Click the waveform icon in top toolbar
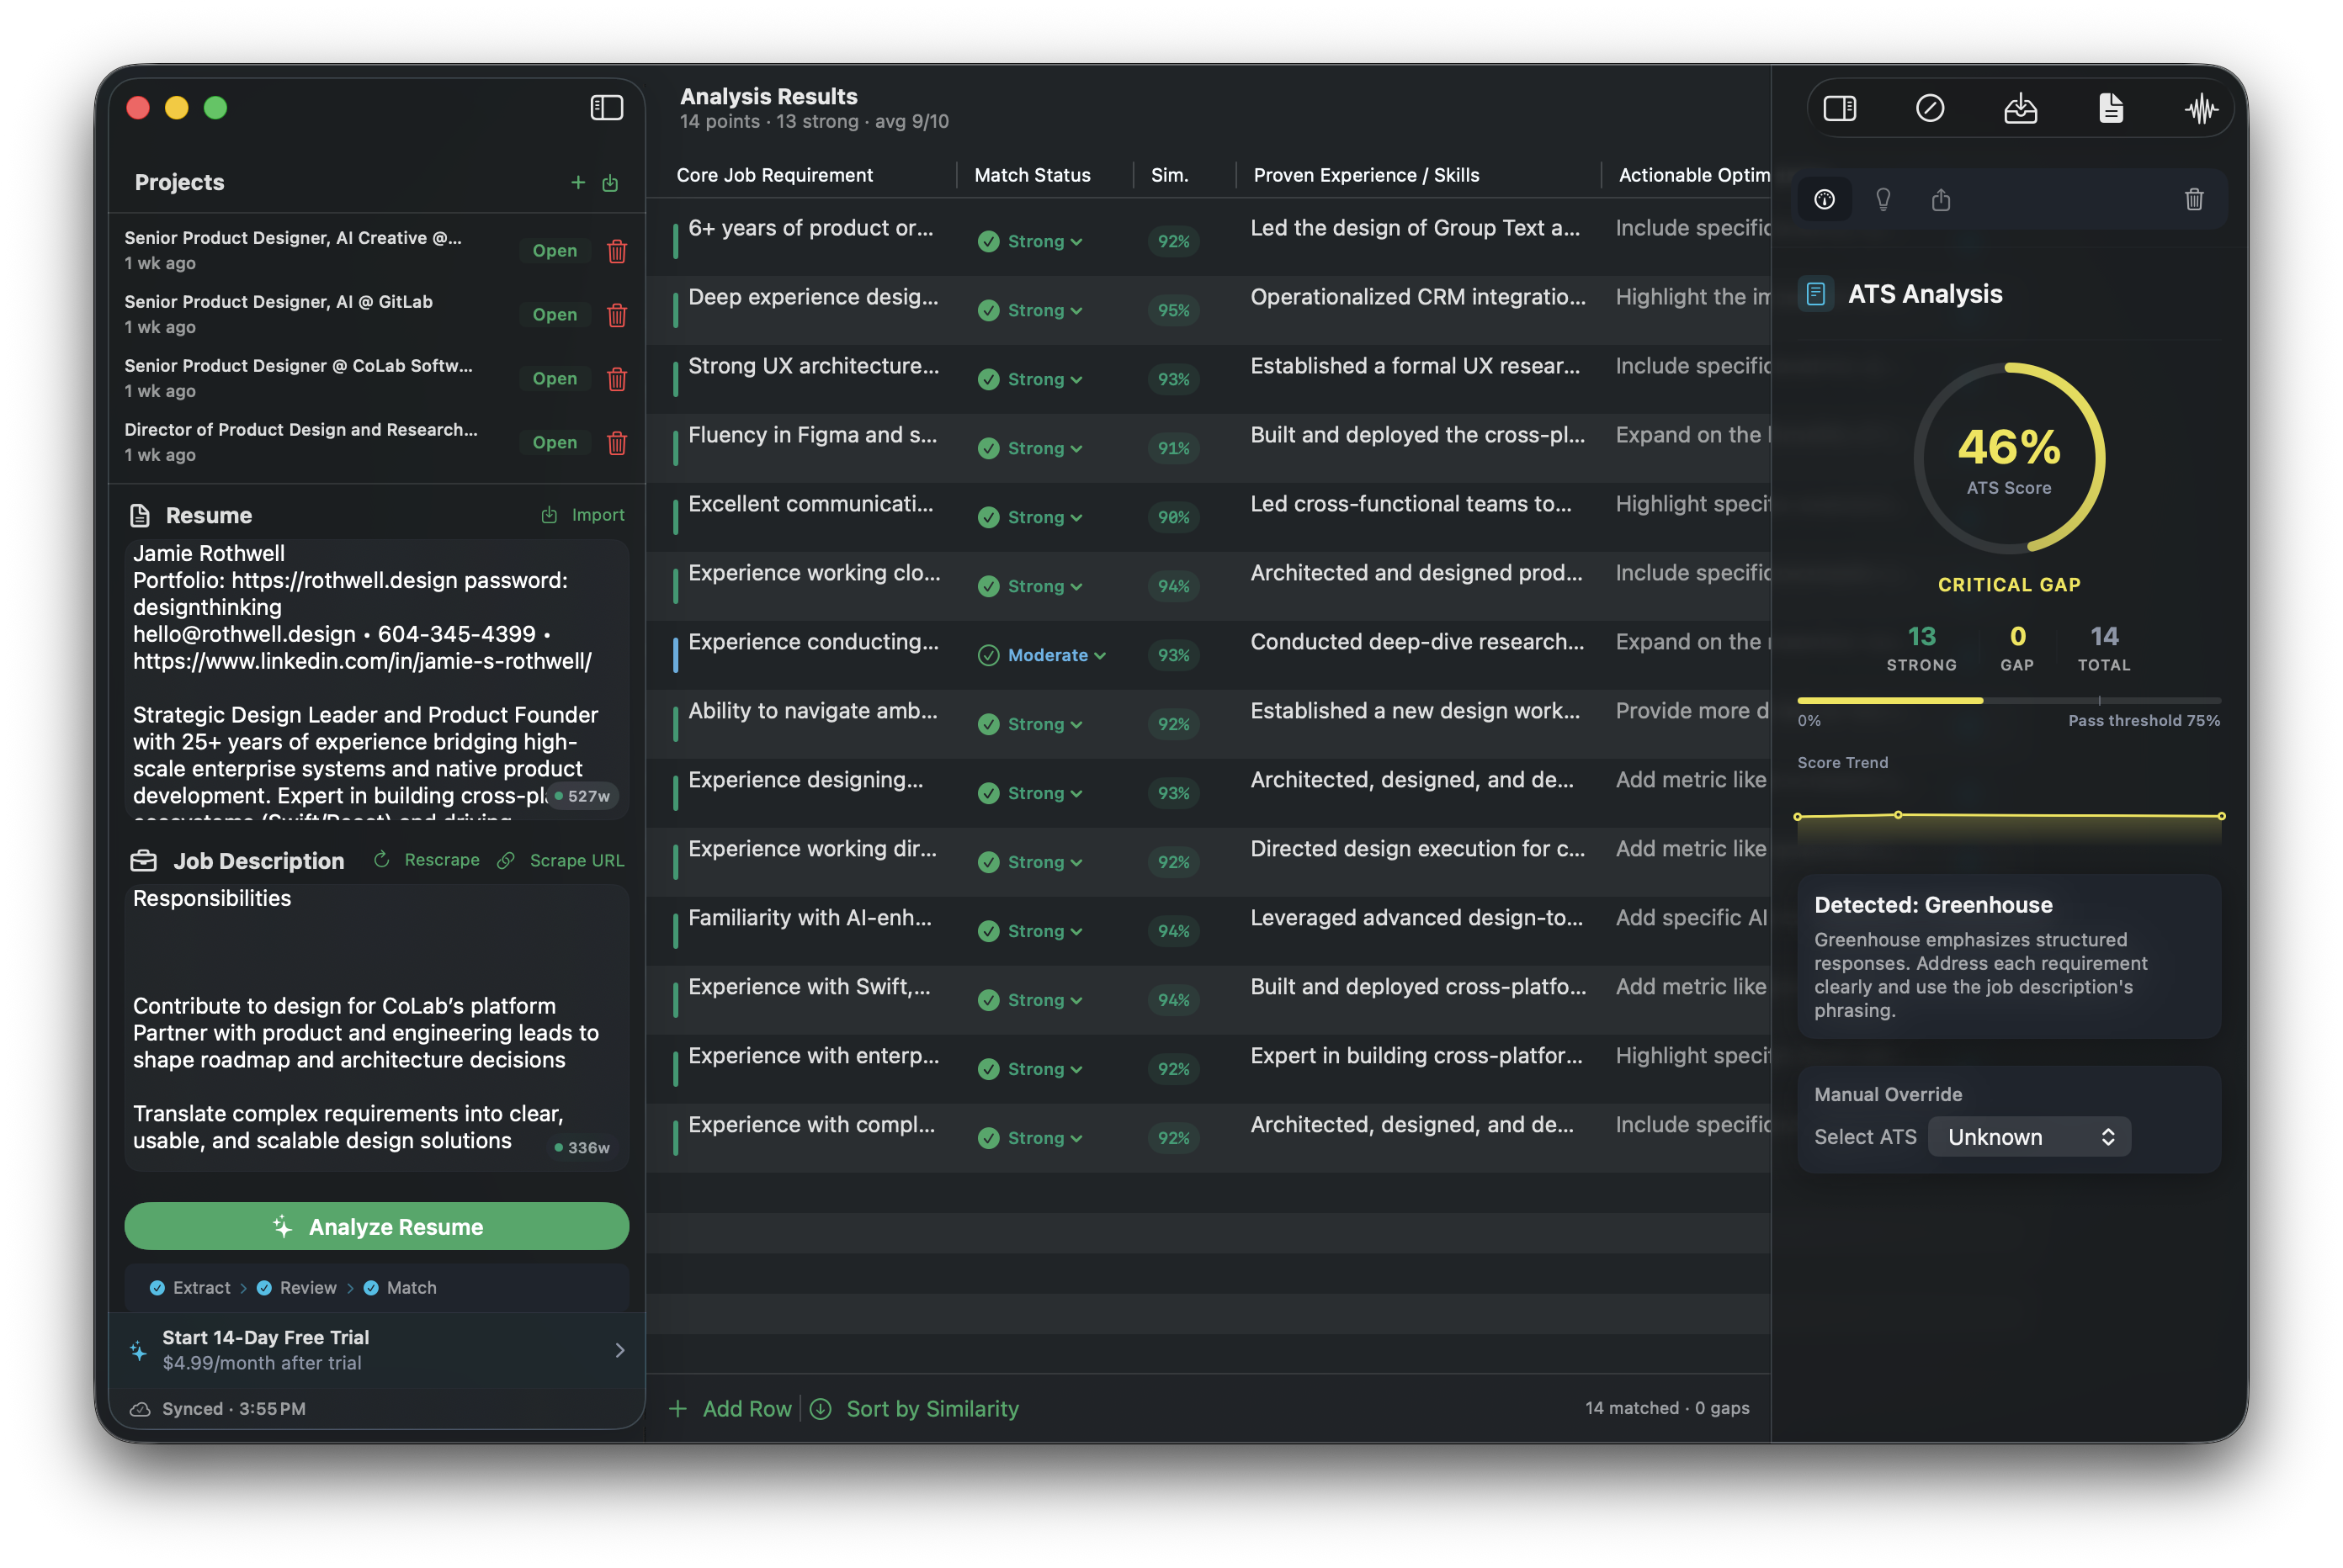Screen dimensions: 2343x1568 [x=2201, y=108]
